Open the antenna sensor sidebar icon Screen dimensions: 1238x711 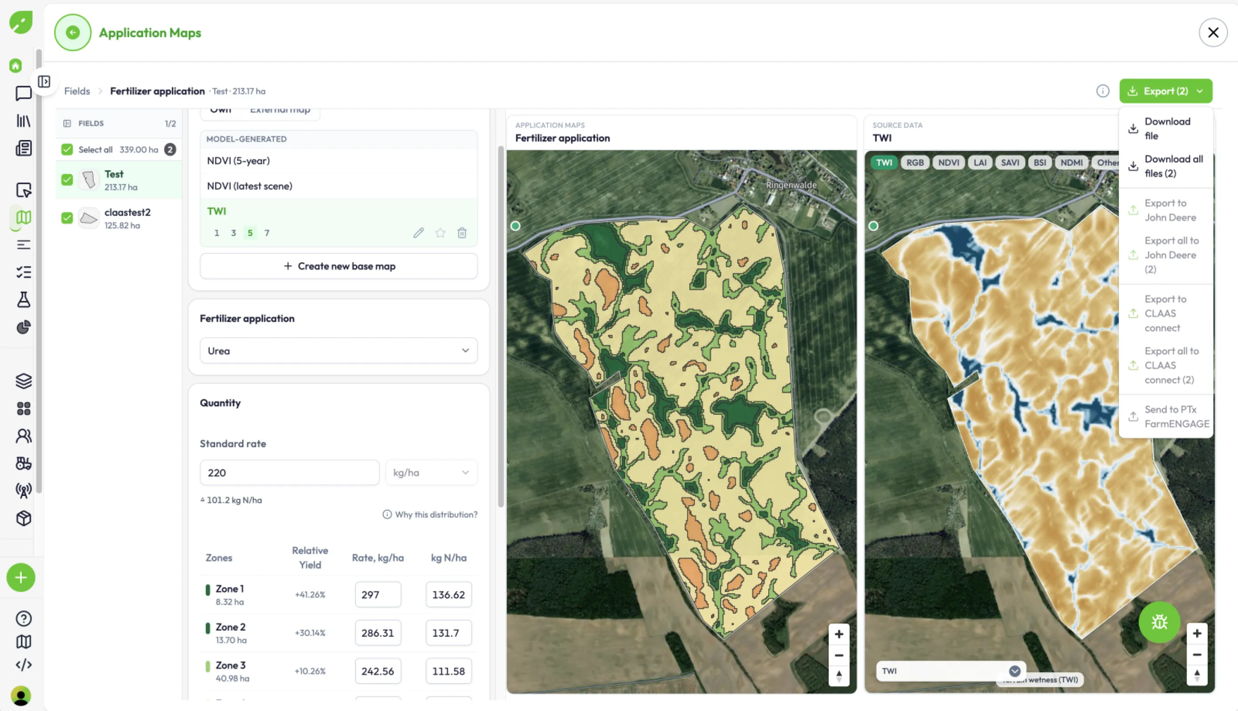click(x=23, y=490)
